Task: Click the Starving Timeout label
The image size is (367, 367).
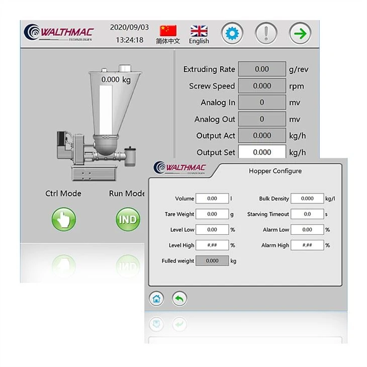Action: coord(268,214)
